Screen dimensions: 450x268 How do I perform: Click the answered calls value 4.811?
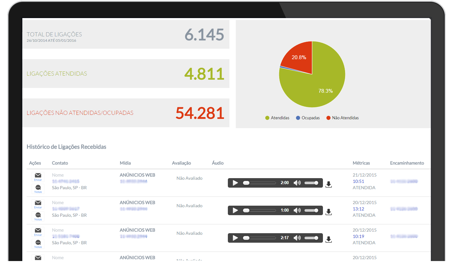tap(204, 74)
